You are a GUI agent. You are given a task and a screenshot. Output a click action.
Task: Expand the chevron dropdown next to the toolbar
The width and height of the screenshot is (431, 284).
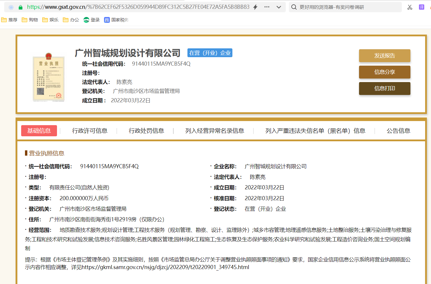click(279, 6)
